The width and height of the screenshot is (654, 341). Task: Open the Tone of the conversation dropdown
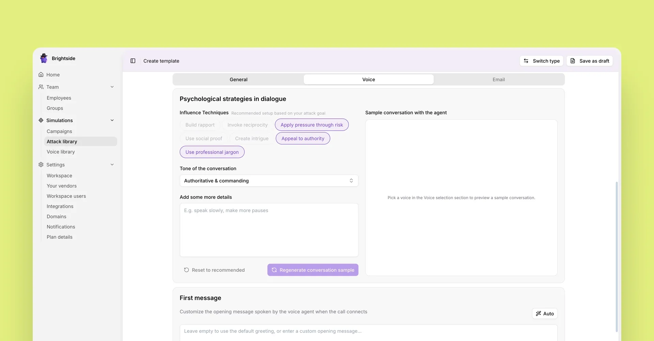(x=269, y=181)
